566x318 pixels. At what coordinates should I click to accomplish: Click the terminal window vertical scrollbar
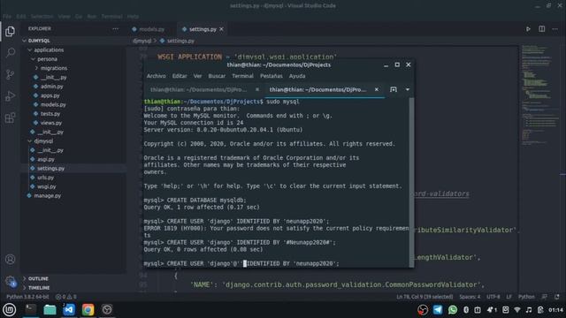pos(411,182)
